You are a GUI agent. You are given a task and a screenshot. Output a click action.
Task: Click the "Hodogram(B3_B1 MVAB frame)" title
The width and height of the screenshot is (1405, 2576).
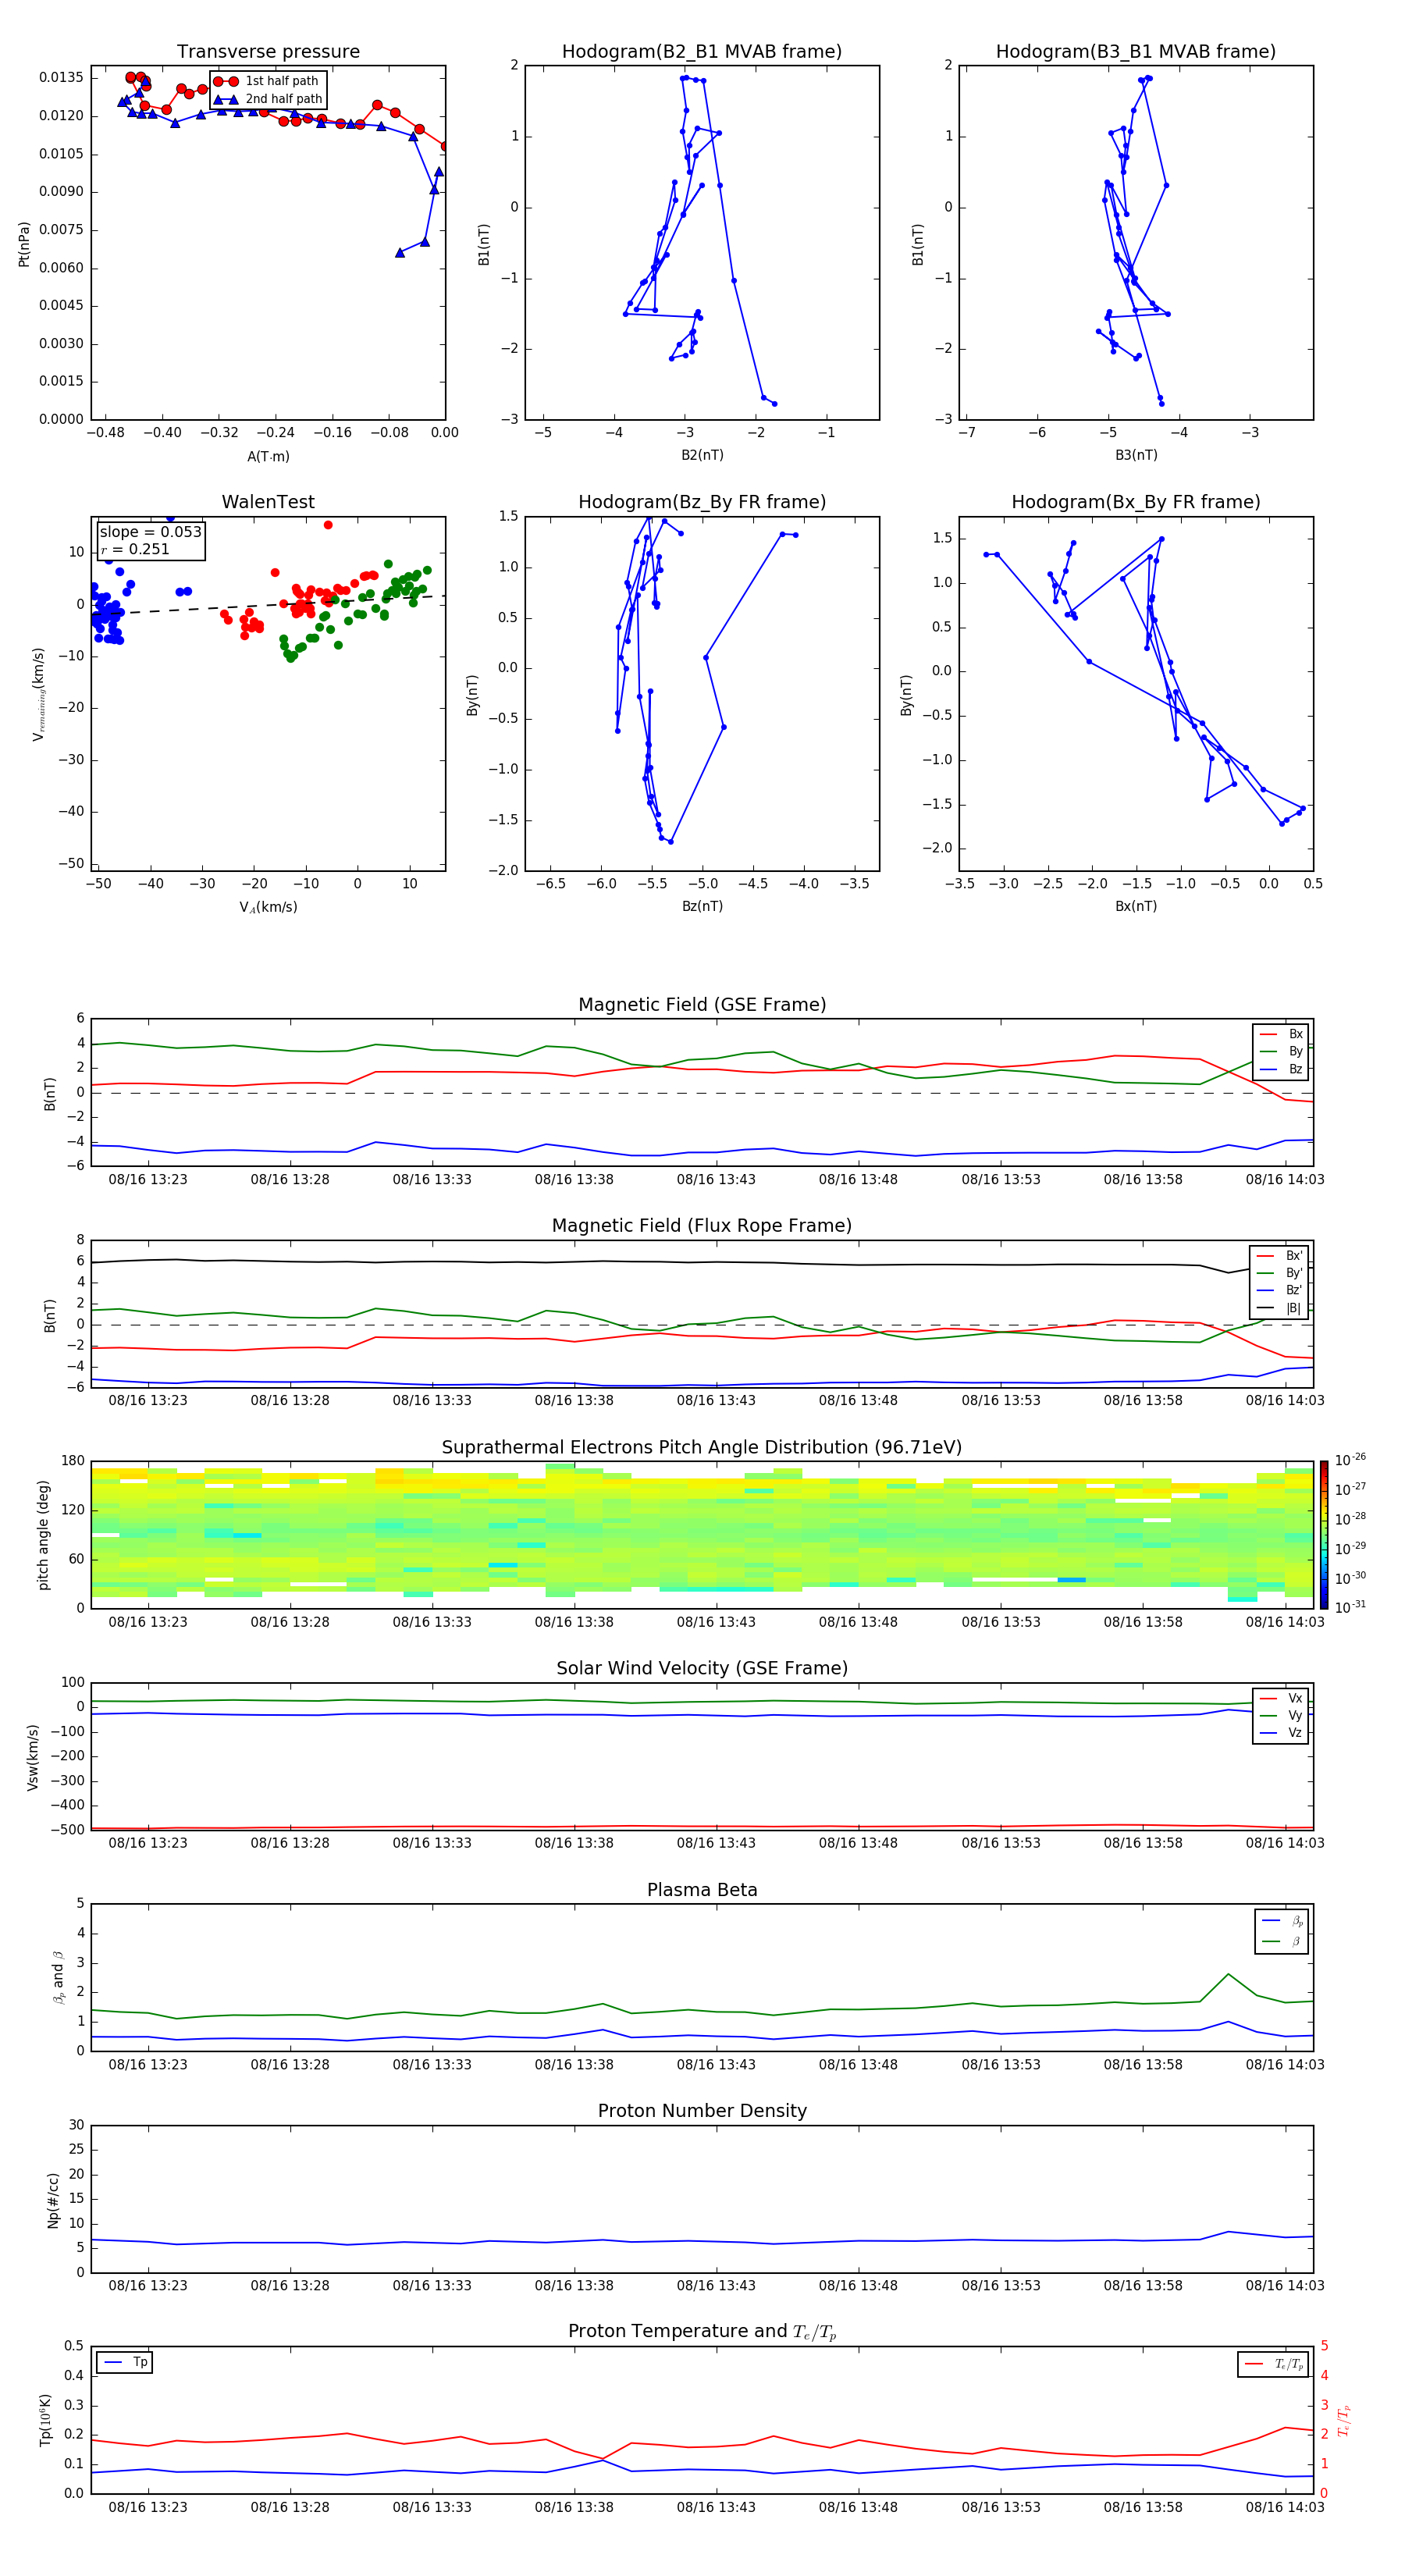click(1136, 52)
